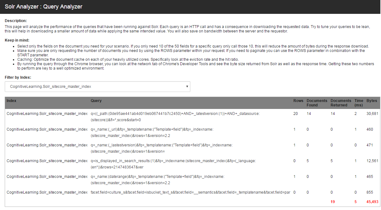Click the Rows column header

(x=298, y=100)
